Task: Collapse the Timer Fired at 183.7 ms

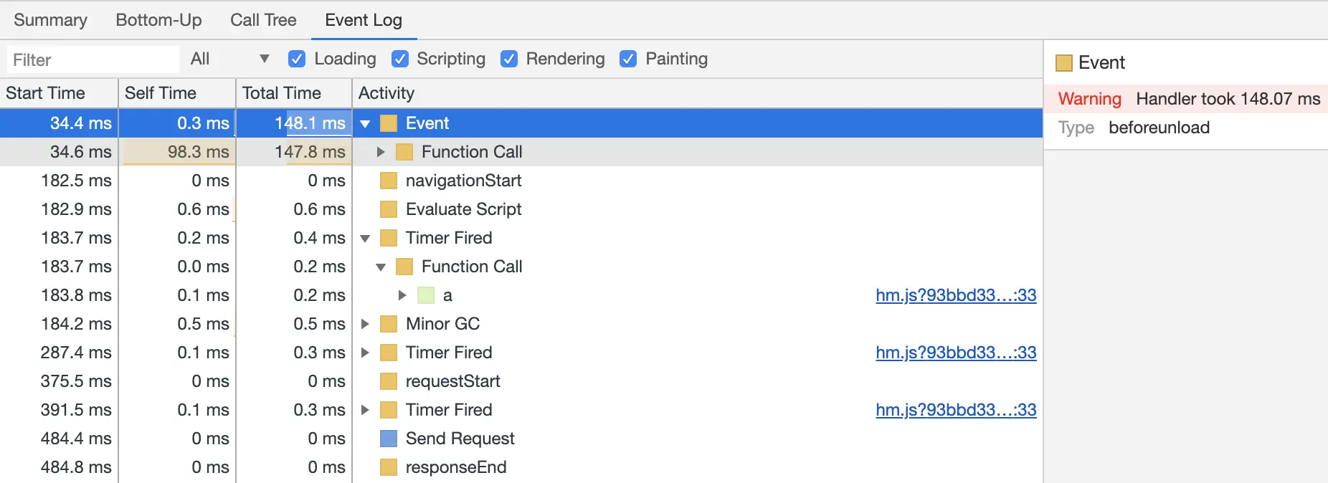Action: (x=365, y=238)
